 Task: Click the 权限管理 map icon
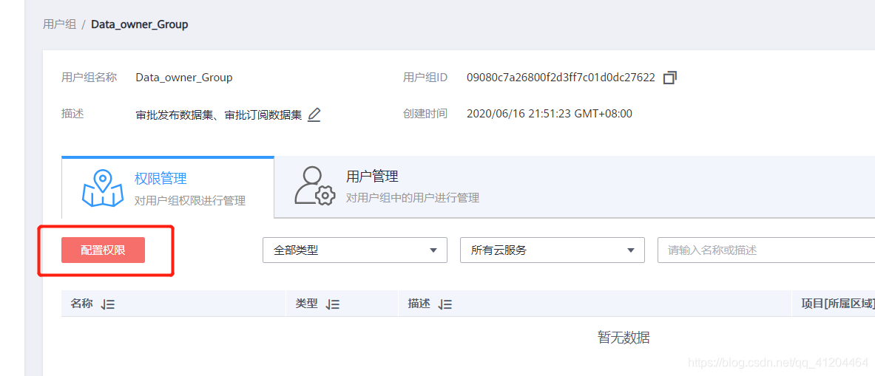click(104, 189)
